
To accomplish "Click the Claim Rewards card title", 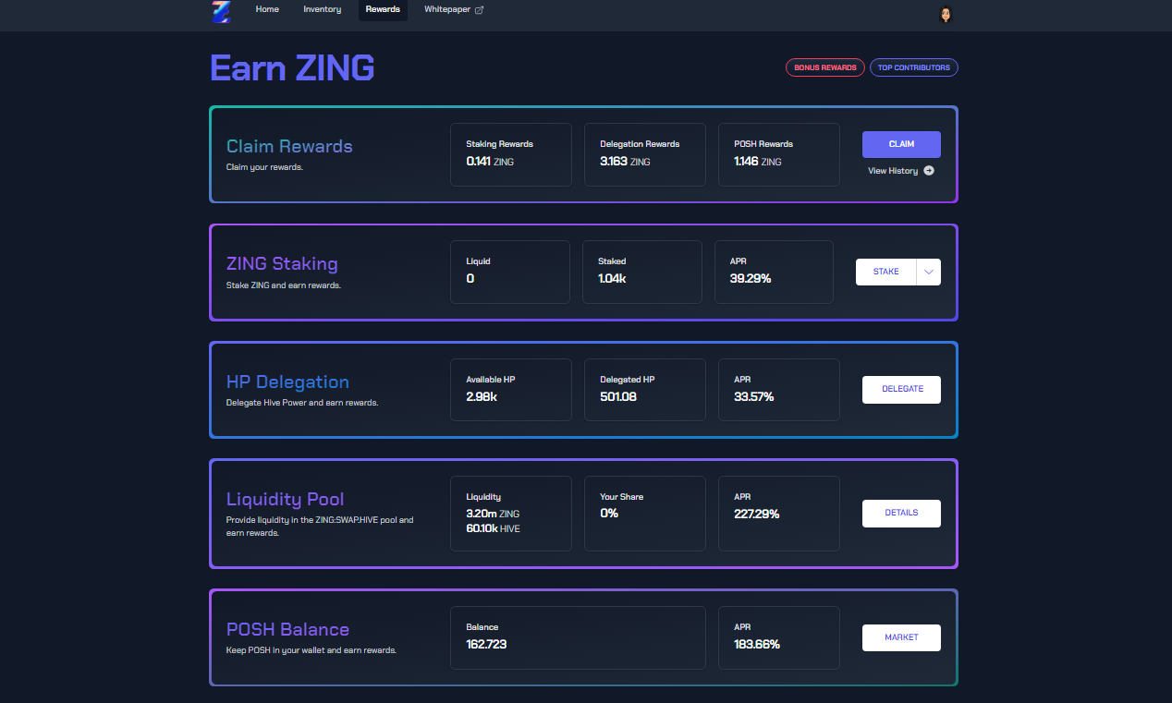I will [289, 146].
